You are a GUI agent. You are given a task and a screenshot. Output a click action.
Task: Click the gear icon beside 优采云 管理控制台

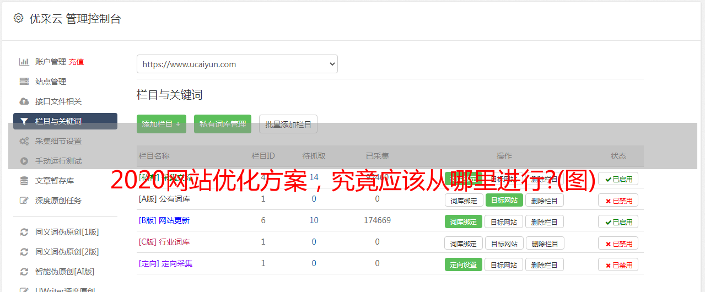(x=18, y=18)
